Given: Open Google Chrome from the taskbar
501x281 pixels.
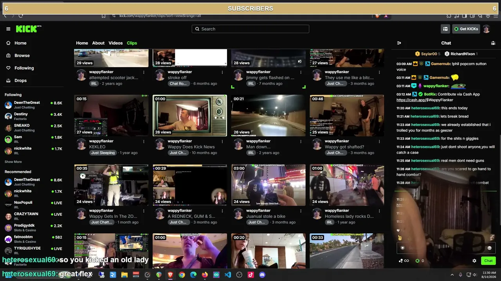Looking at the screenshot, I should 182,275.
